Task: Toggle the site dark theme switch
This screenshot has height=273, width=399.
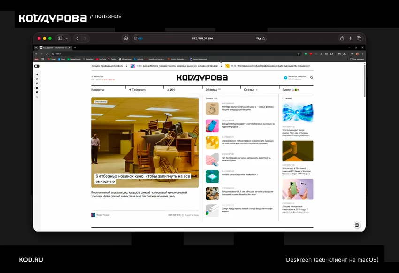Action: tap(37, 66)
